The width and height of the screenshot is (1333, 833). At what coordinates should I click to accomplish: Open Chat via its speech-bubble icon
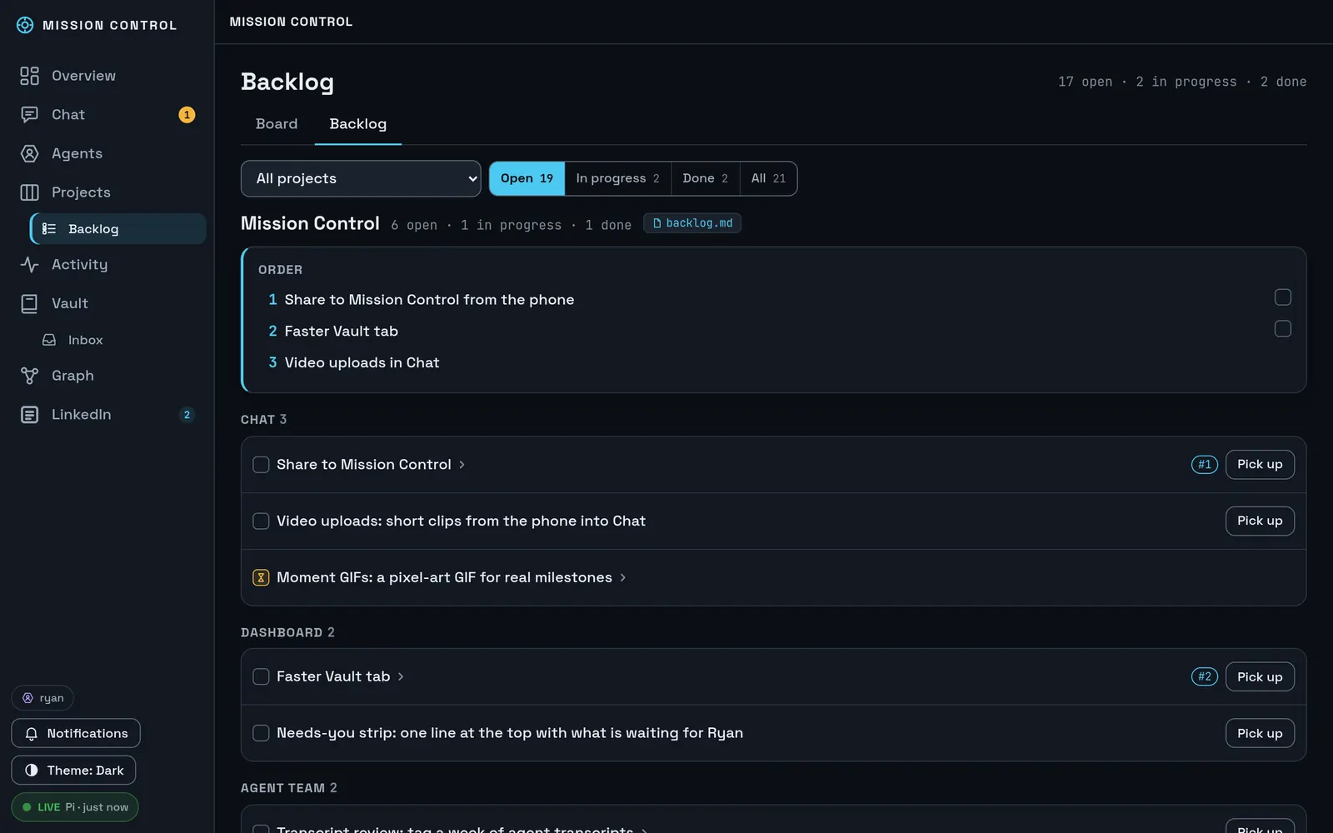(29, 115)
